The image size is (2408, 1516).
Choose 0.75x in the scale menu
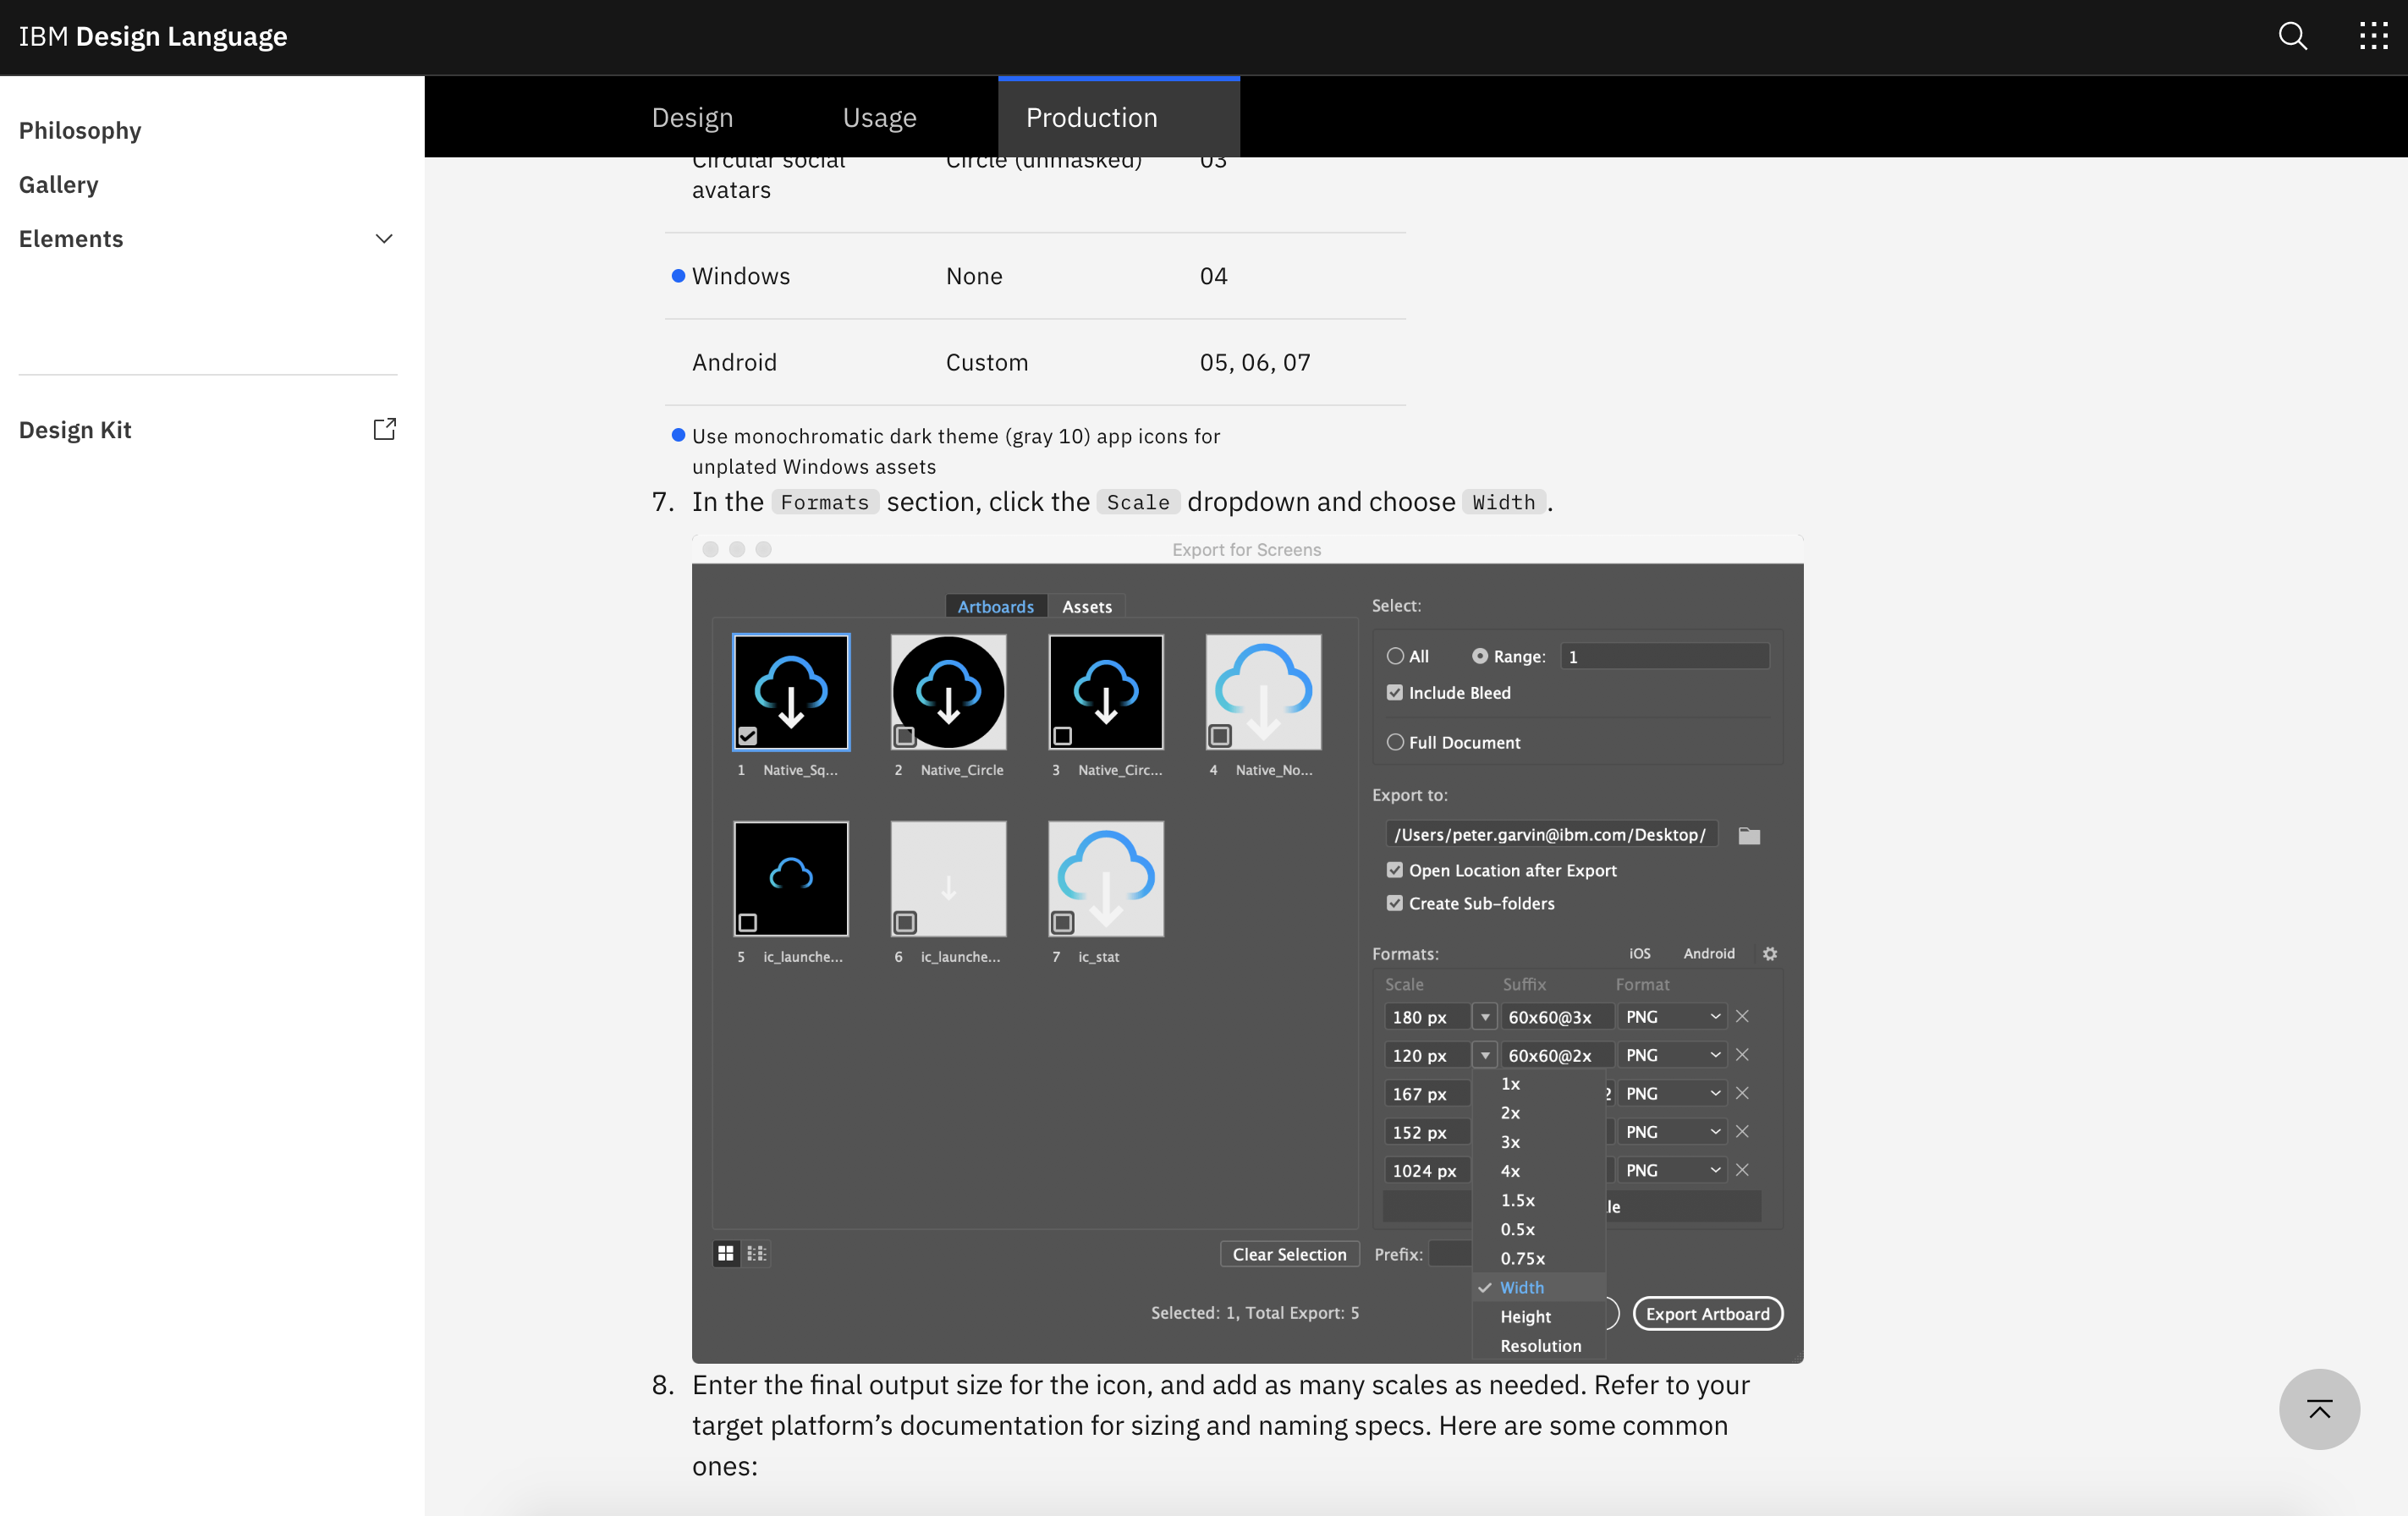1539,1258
